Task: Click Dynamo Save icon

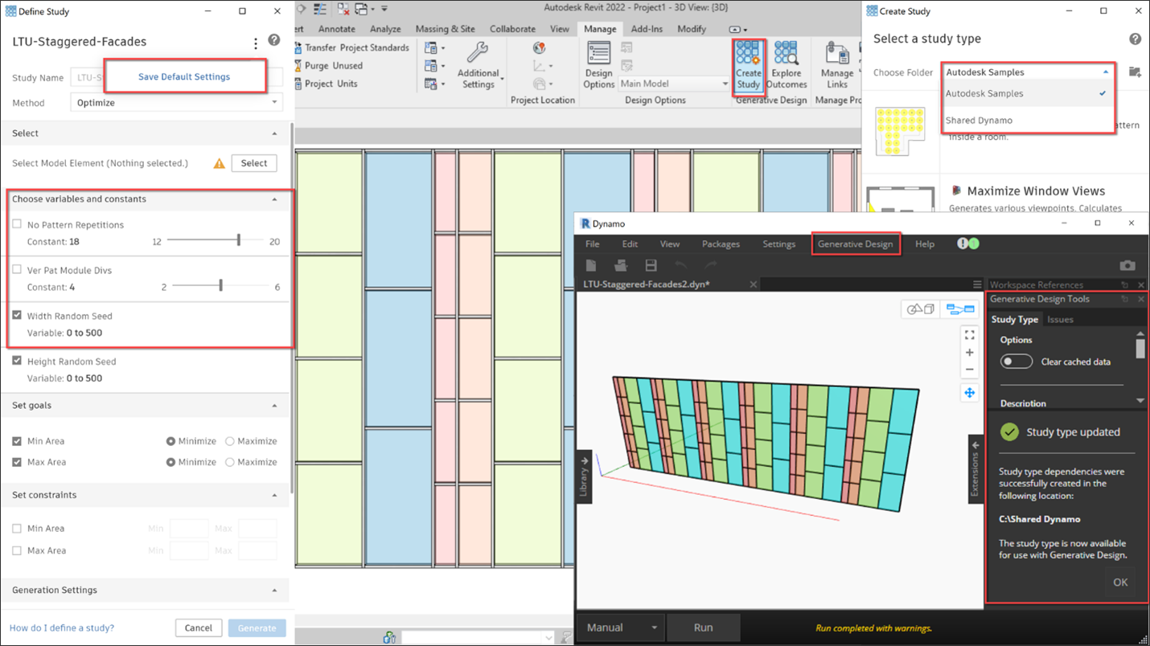Action: click(651, 265)
